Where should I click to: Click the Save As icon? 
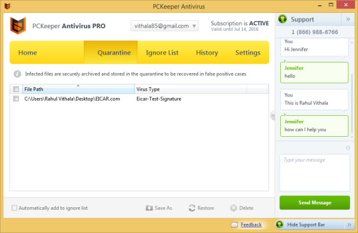[x=149, y=208]
